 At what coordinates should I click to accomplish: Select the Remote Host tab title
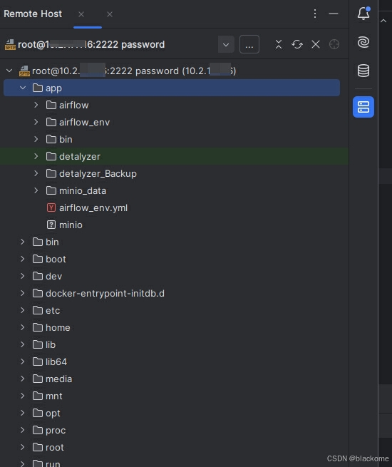point(33,14)
